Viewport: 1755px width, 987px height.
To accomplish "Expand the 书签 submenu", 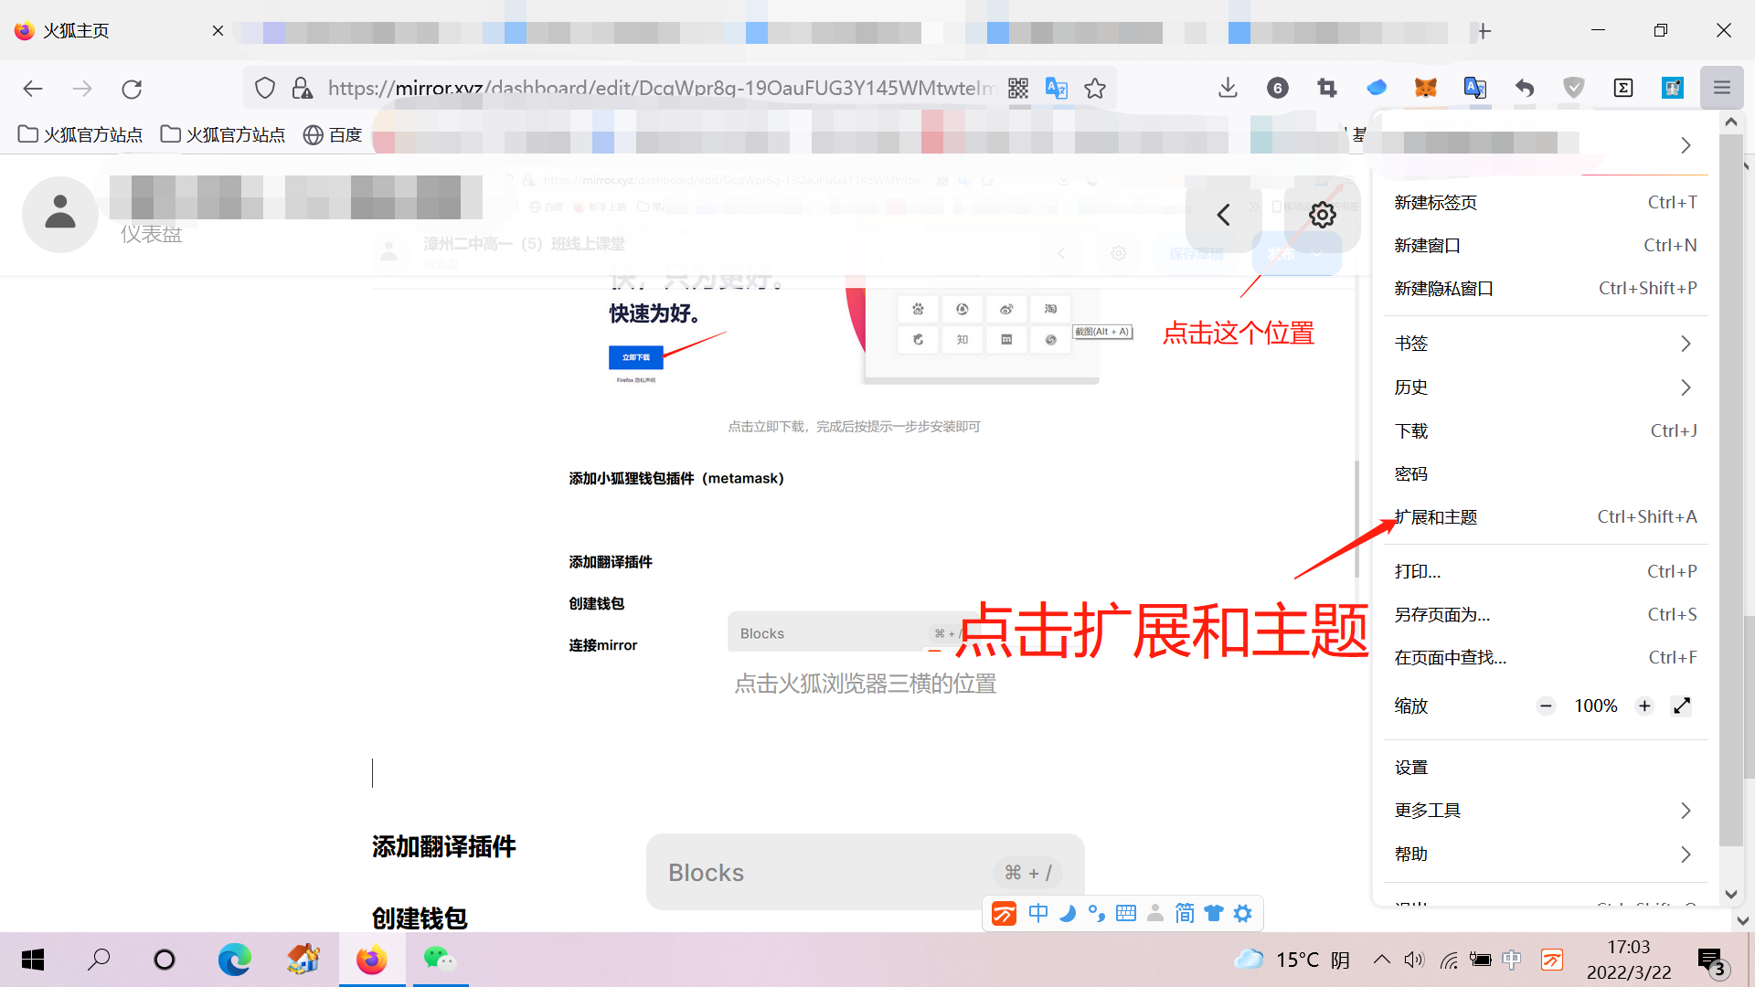I will [1545, 344].
